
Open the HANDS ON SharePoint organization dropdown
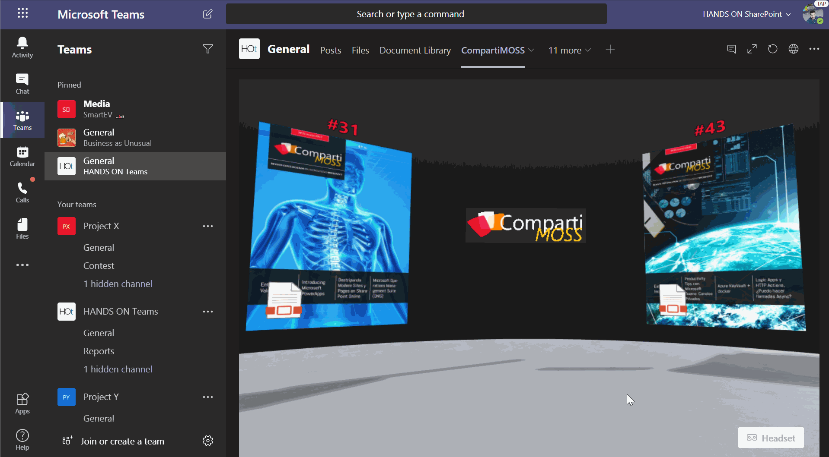click(746, 14)
